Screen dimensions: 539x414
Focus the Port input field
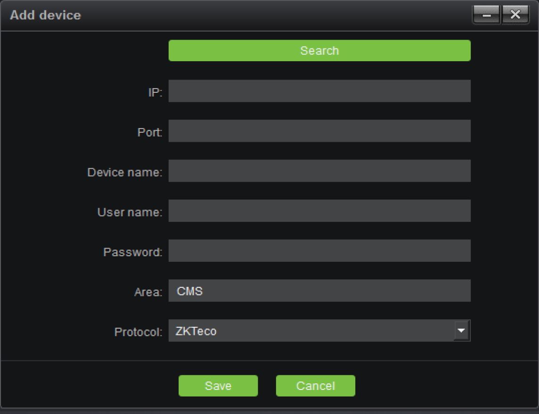(319, 131)
